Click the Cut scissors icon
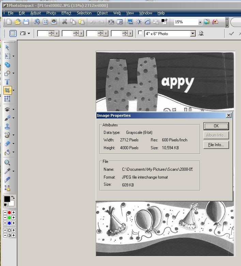This screenshot has height=266, width=241. [x=64, y=22]
